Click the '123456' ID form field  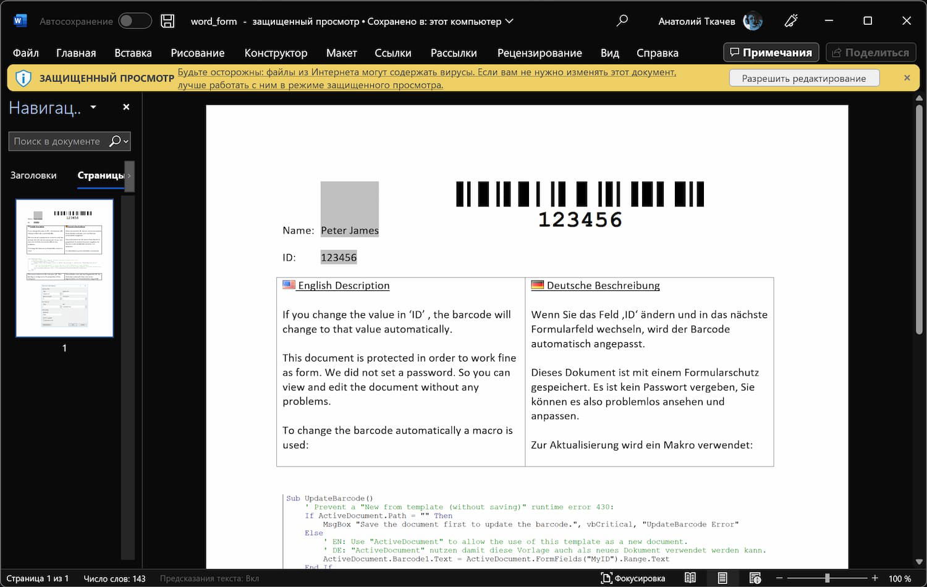tap(339, 258)
